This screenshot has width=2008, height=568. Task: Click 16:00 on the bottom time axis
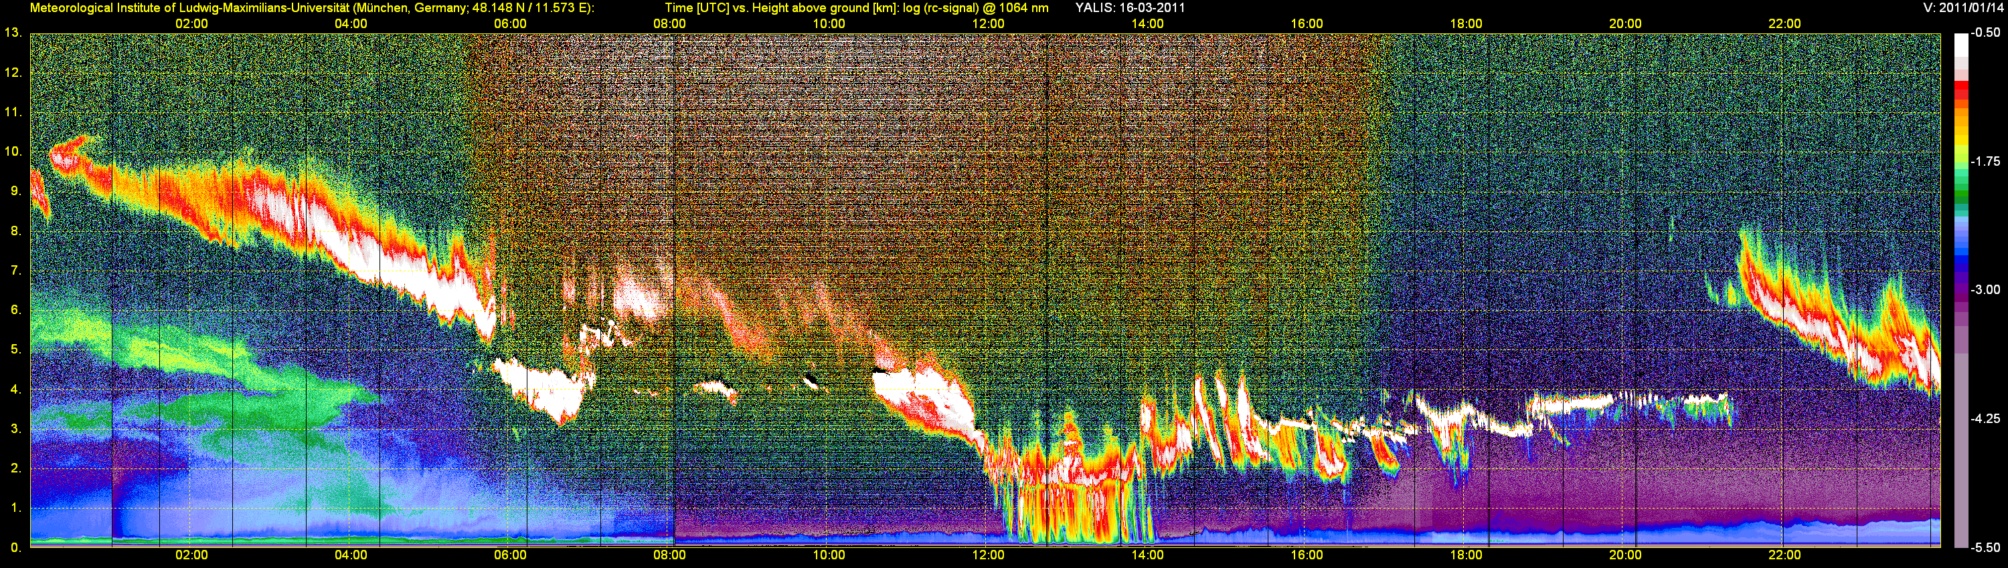coord(1307,555)
